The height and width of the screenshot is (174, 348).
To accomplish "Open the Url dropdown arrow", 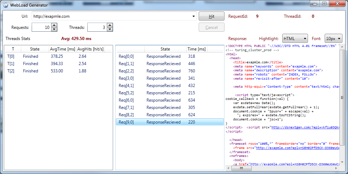I will [193, 16].
